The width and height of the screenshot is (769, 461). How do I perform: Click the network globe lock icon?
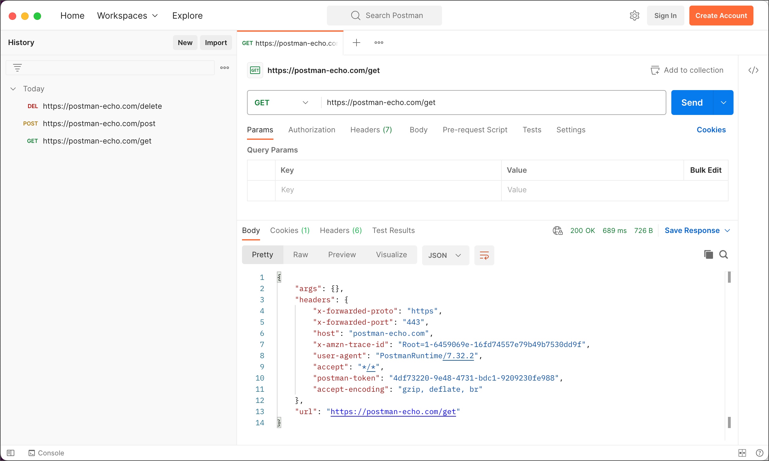pos(557,230)
